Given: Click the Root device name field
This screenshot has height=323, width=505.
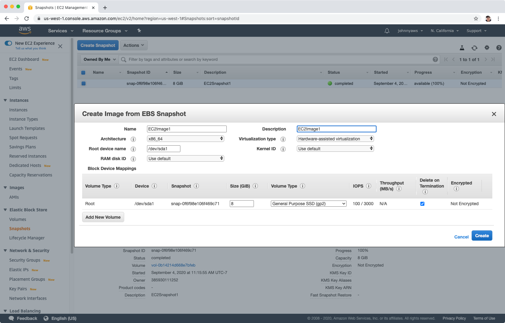Looking at the screenshot, I should click(x=164, y=149).
